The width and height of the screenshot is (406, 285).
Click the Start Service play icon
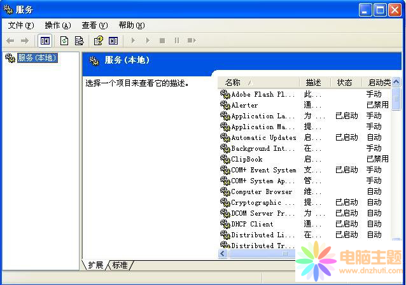tap(133, 41)
